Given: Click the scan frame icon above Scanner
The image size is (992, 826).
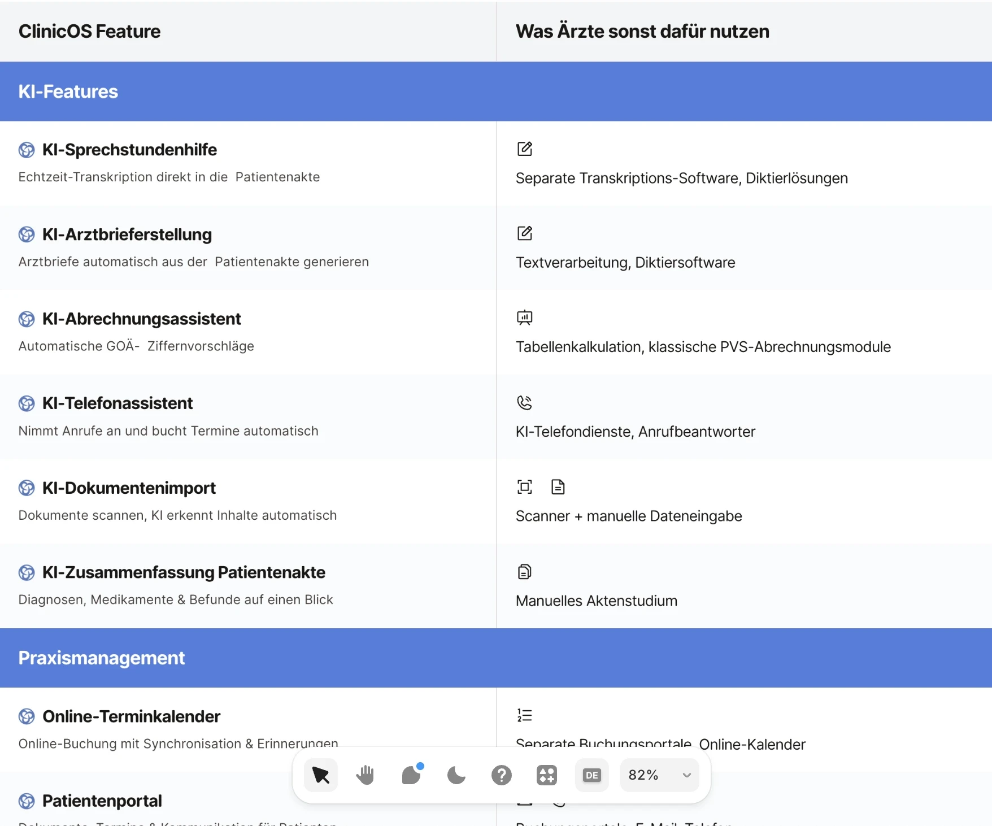Looking at the screenshot, I should tap(525, 486).
